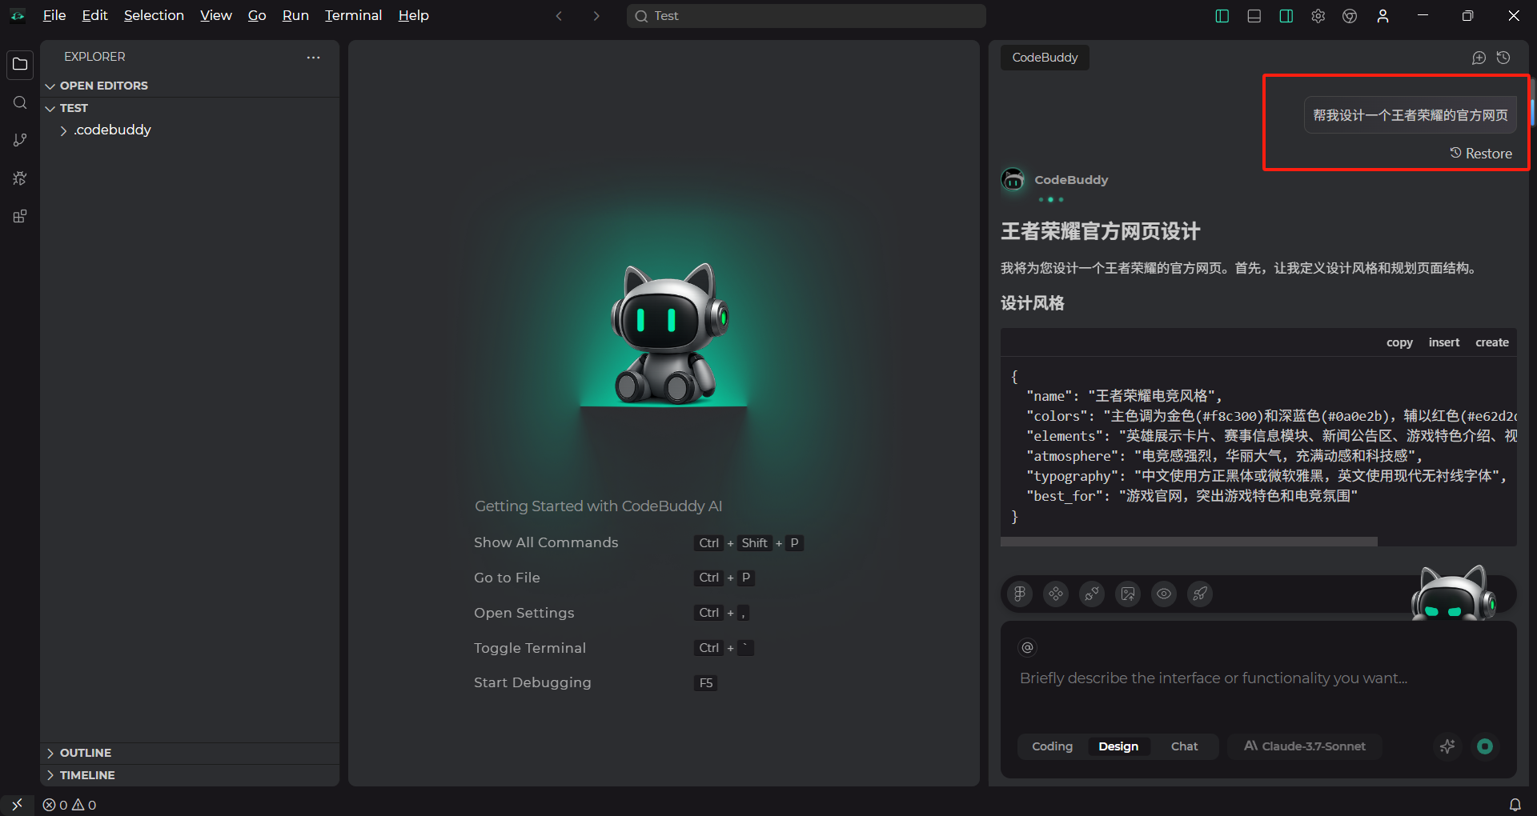Click the sparkle enhance prompt icon
Screen dimensions: 1537x816
click(x=1447, y=746)
